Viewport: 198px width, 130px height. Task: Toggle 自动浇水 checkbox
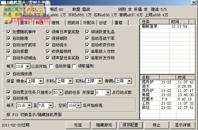(x=48, y=45)
